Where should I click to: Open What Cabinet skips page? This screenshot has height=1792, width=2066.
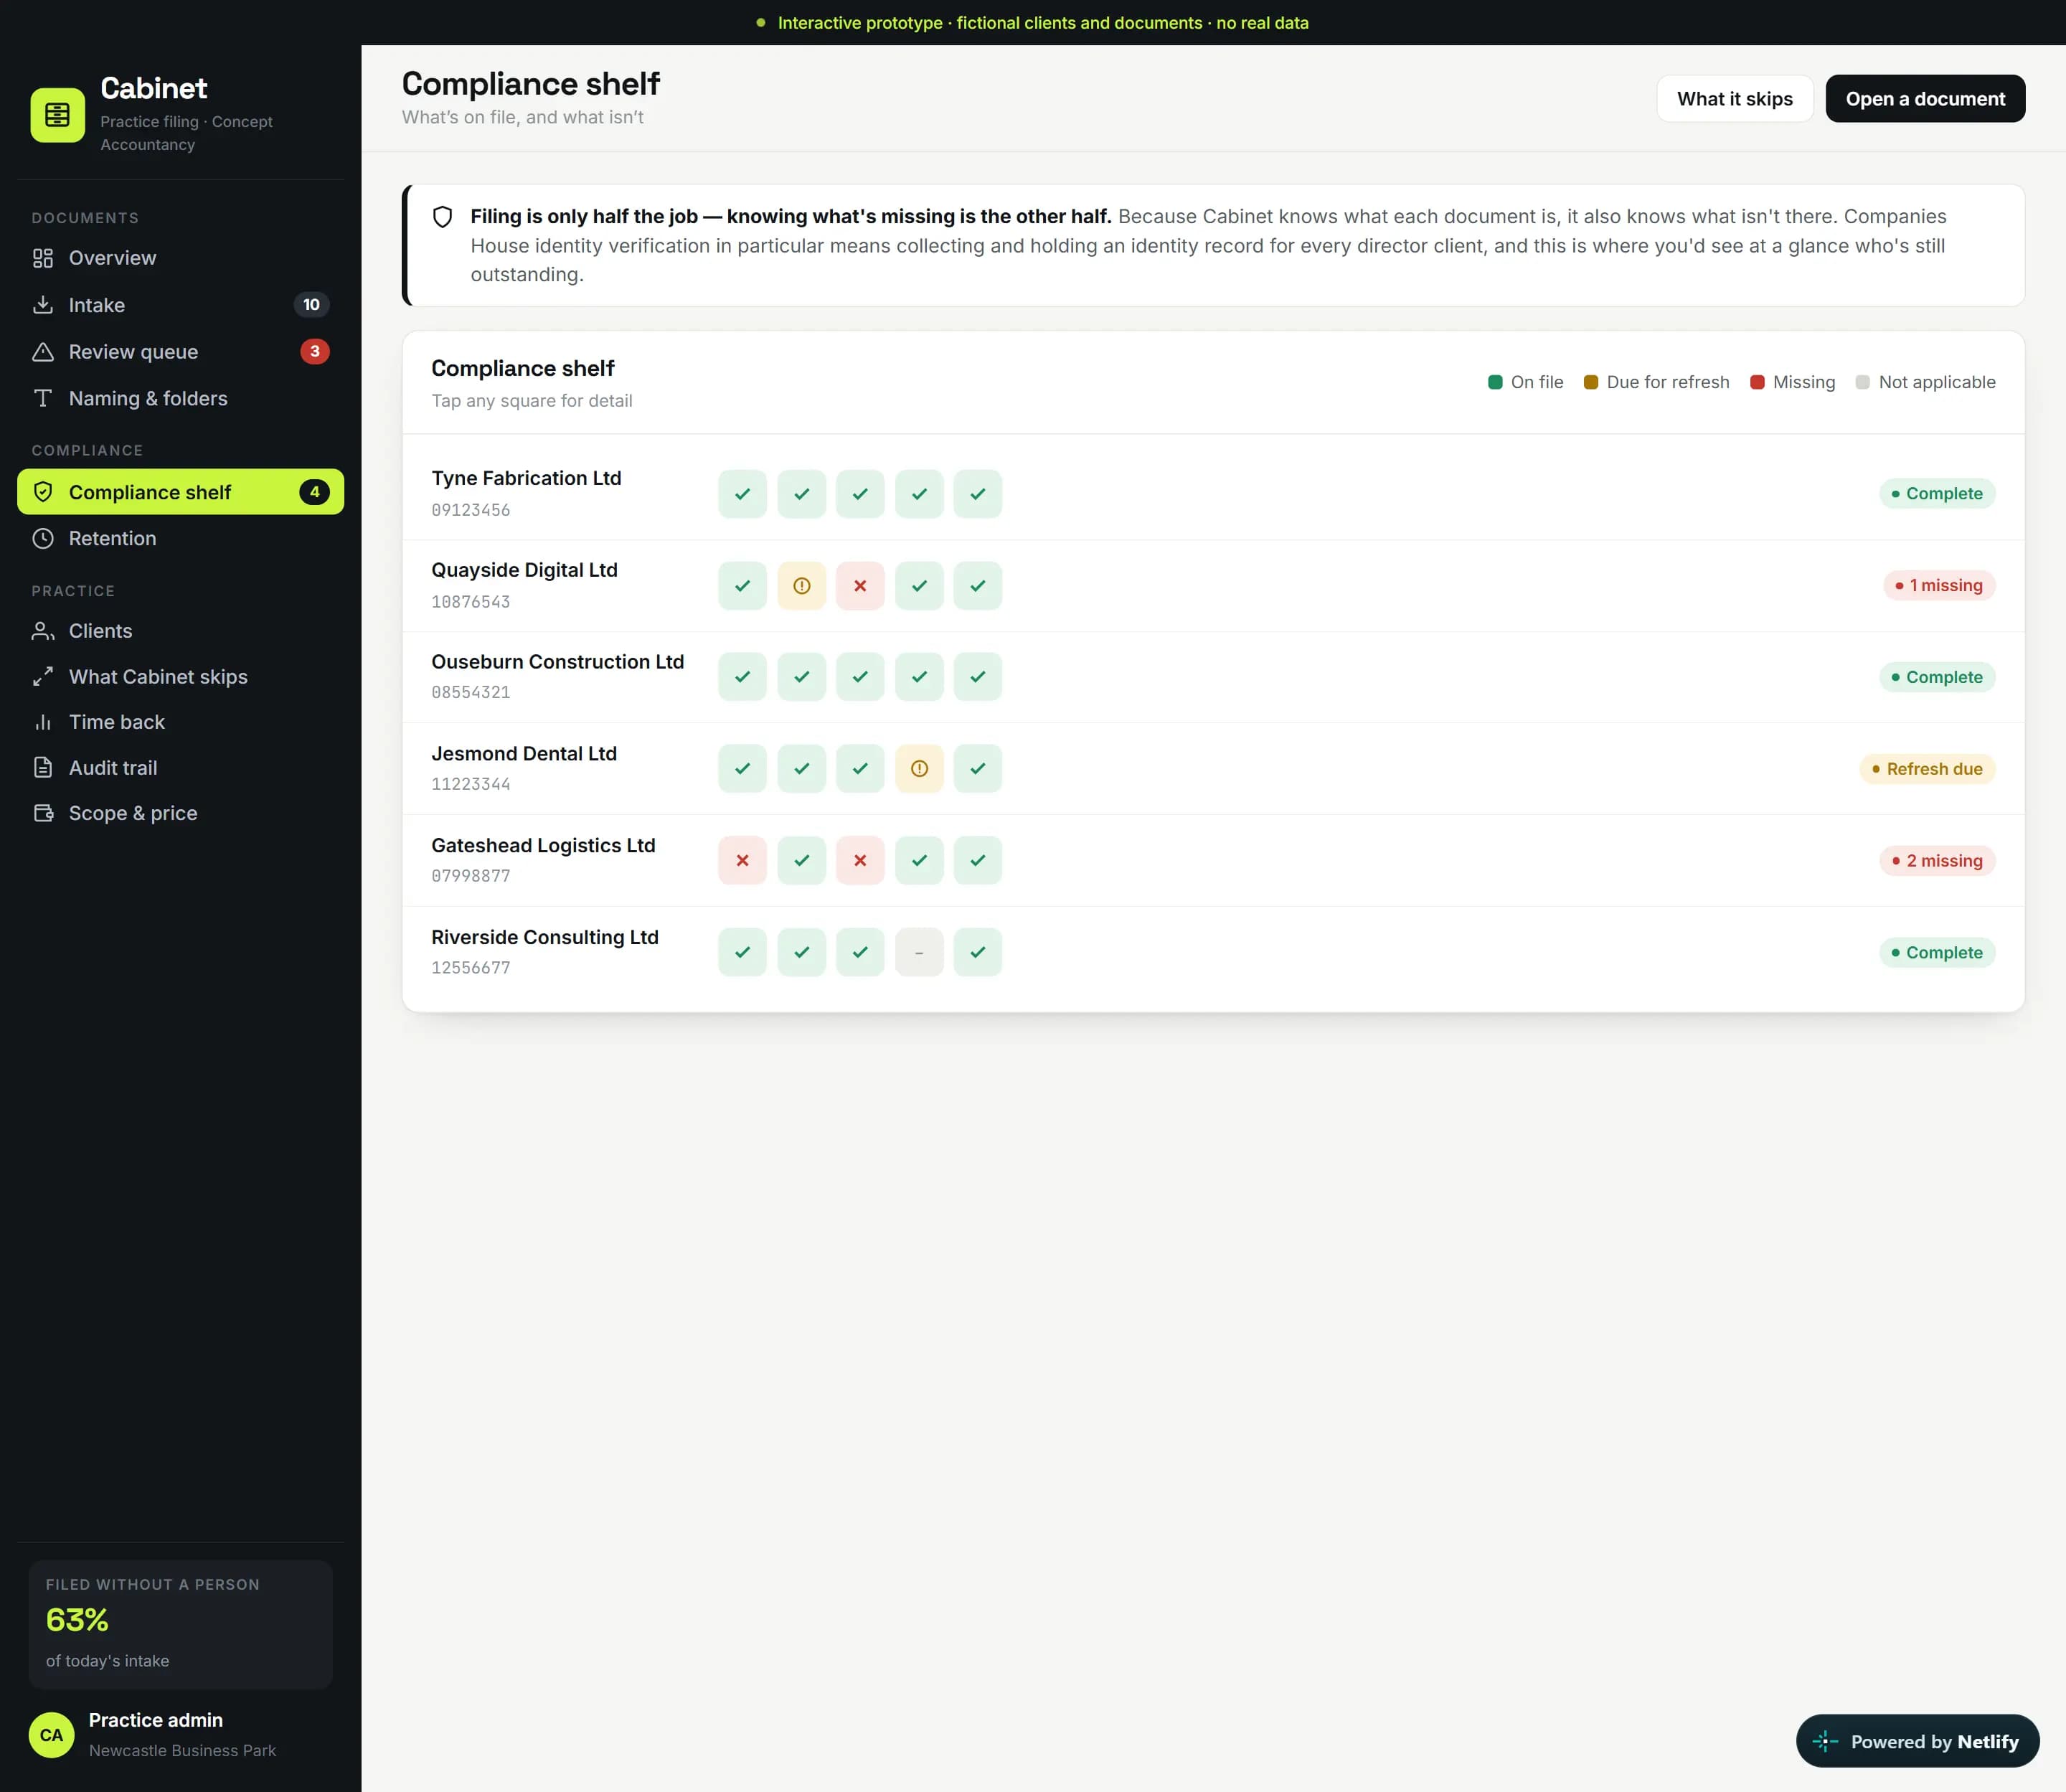(x=180, y=677)
